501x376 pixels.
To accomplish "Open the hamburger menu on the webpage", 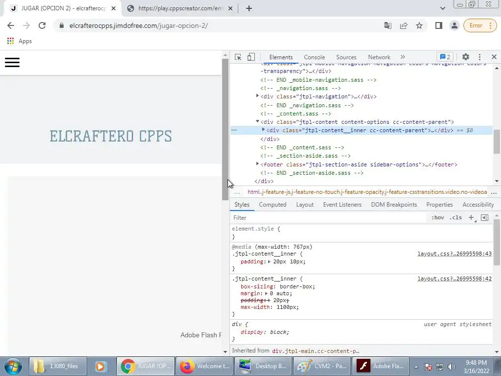I will point(12,62).
